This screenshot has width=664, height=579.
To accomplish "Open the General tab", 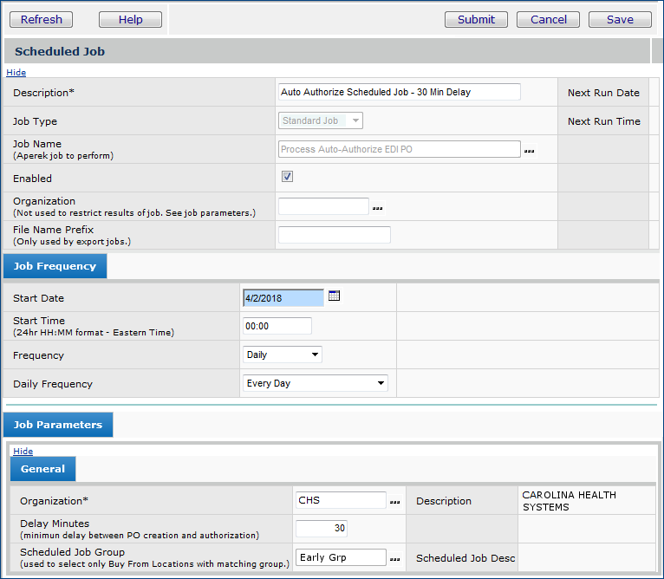I will [x=43, y=469].
